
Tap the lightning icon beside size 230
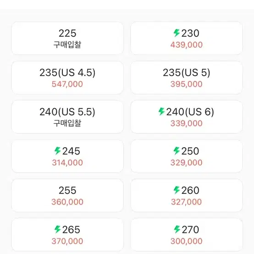tap(177, 33)
